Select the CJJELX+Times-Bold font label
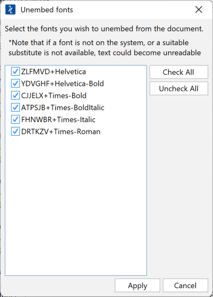Viewport: 213px width, 297px height. (54, 95)
